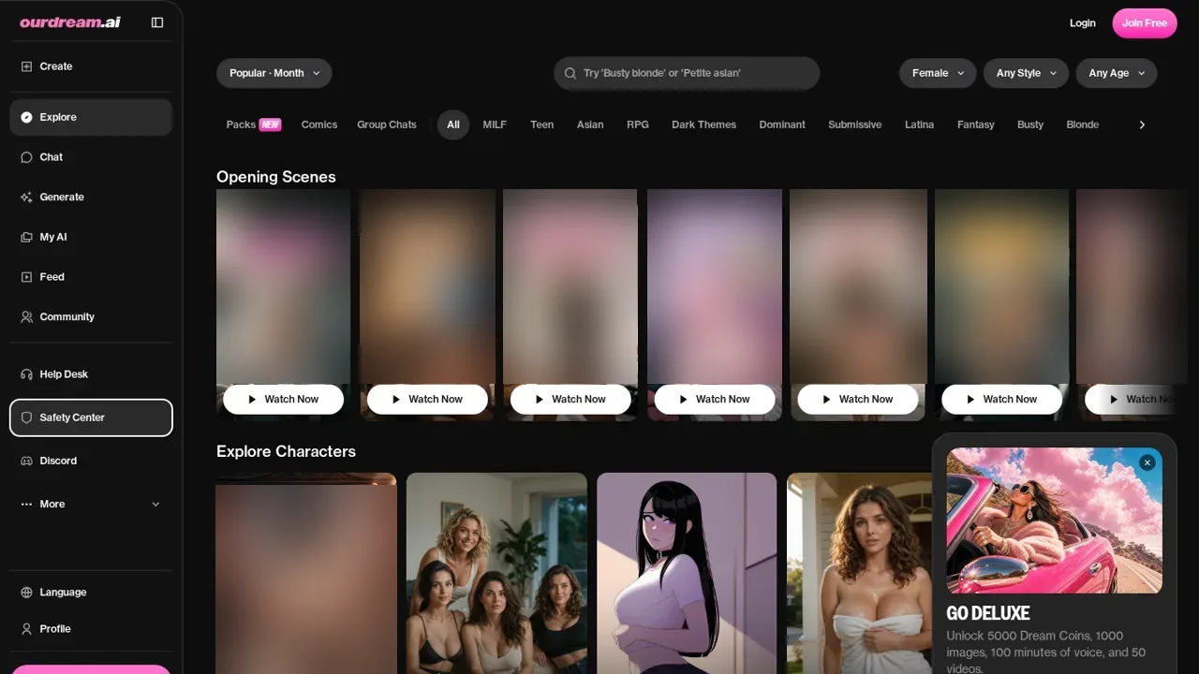Screen dimensions: 1199x674
Task: Open the Any Style dropdown
Action: click(x=1026, y=73)
